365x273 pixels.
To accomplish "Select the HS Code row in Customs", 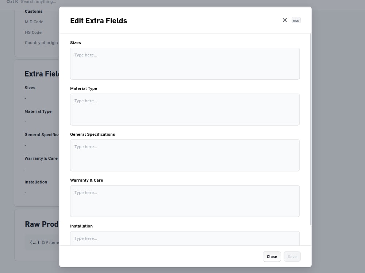I will coord(33,32).
